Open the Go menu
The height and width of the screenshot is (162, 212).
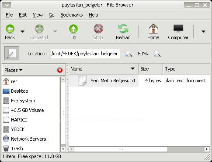pos(52,15)
